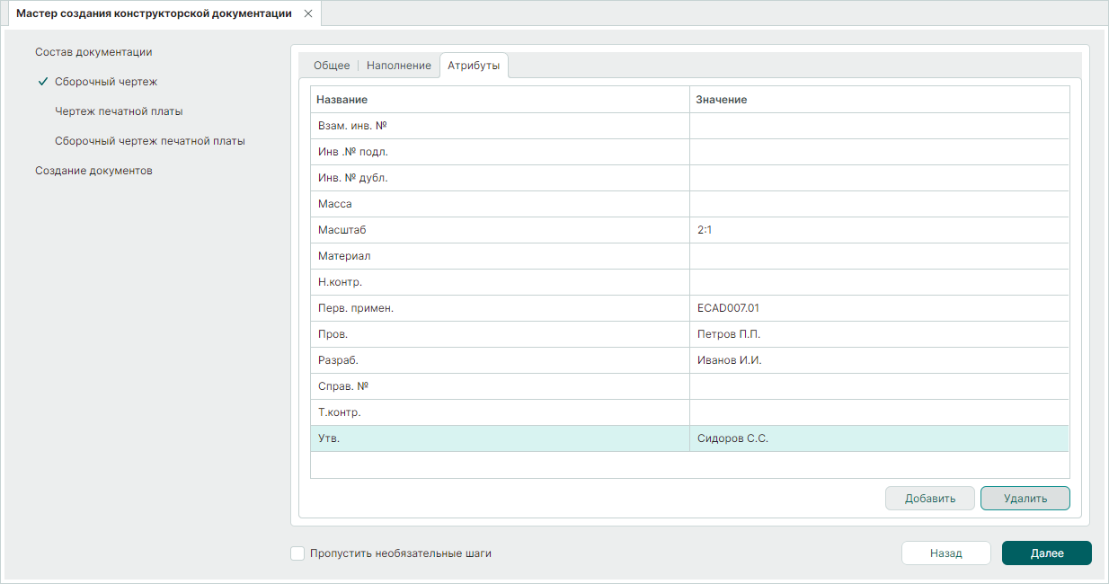Click the Масштаб value cell 2:1

click(x=878, y=230)
